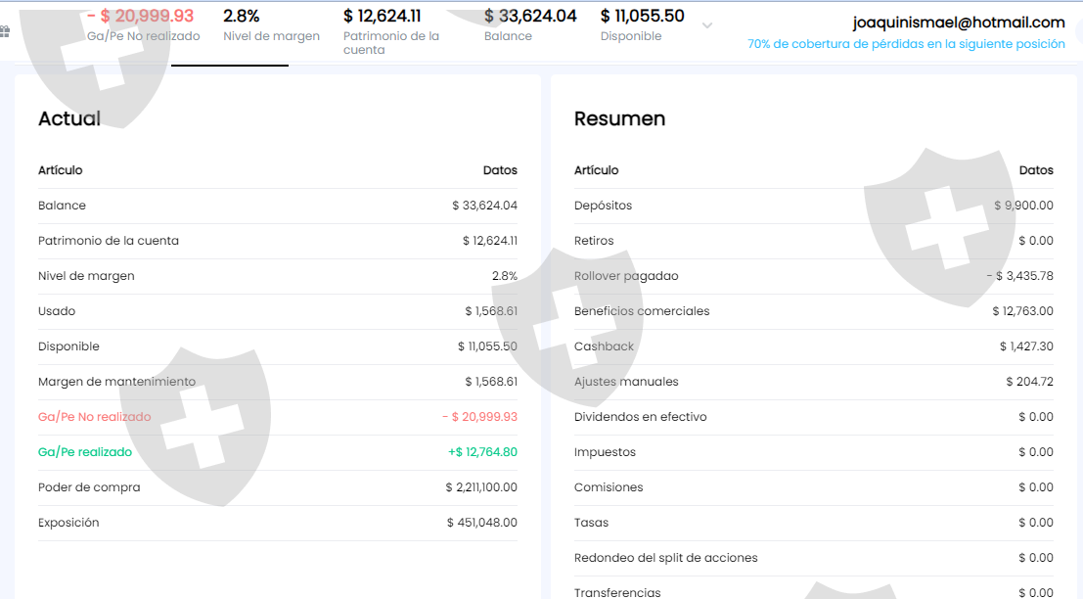Screen dimensions: 1083x599
Task: Click the Rollover pagadao row
Action: 814,276
